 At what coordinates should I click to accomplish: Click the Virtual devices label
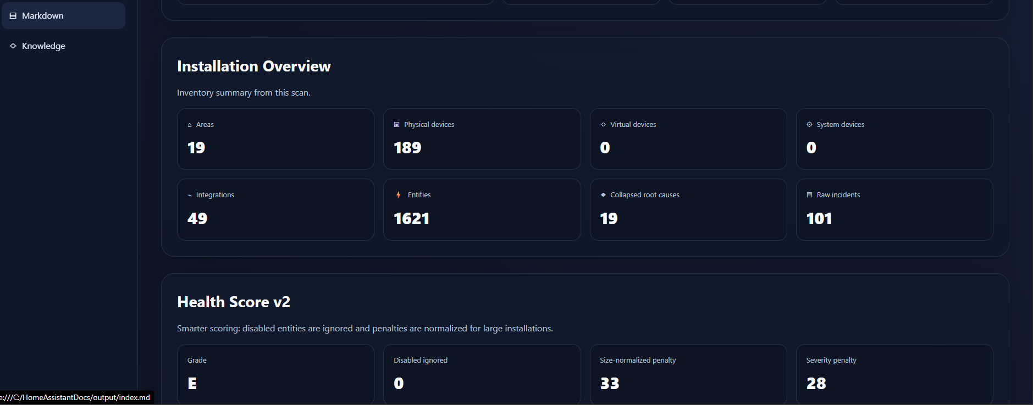click(x=633, y=125)
